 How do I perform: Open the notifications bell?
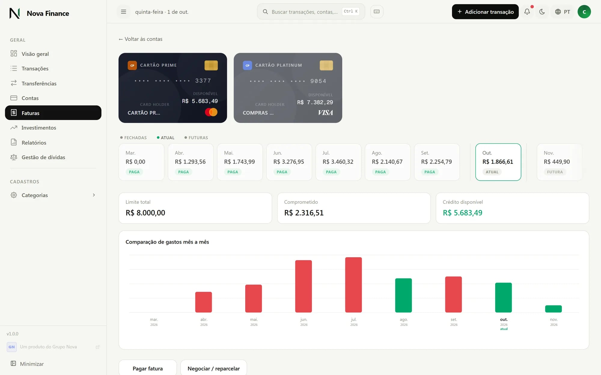tap(527, 12)
